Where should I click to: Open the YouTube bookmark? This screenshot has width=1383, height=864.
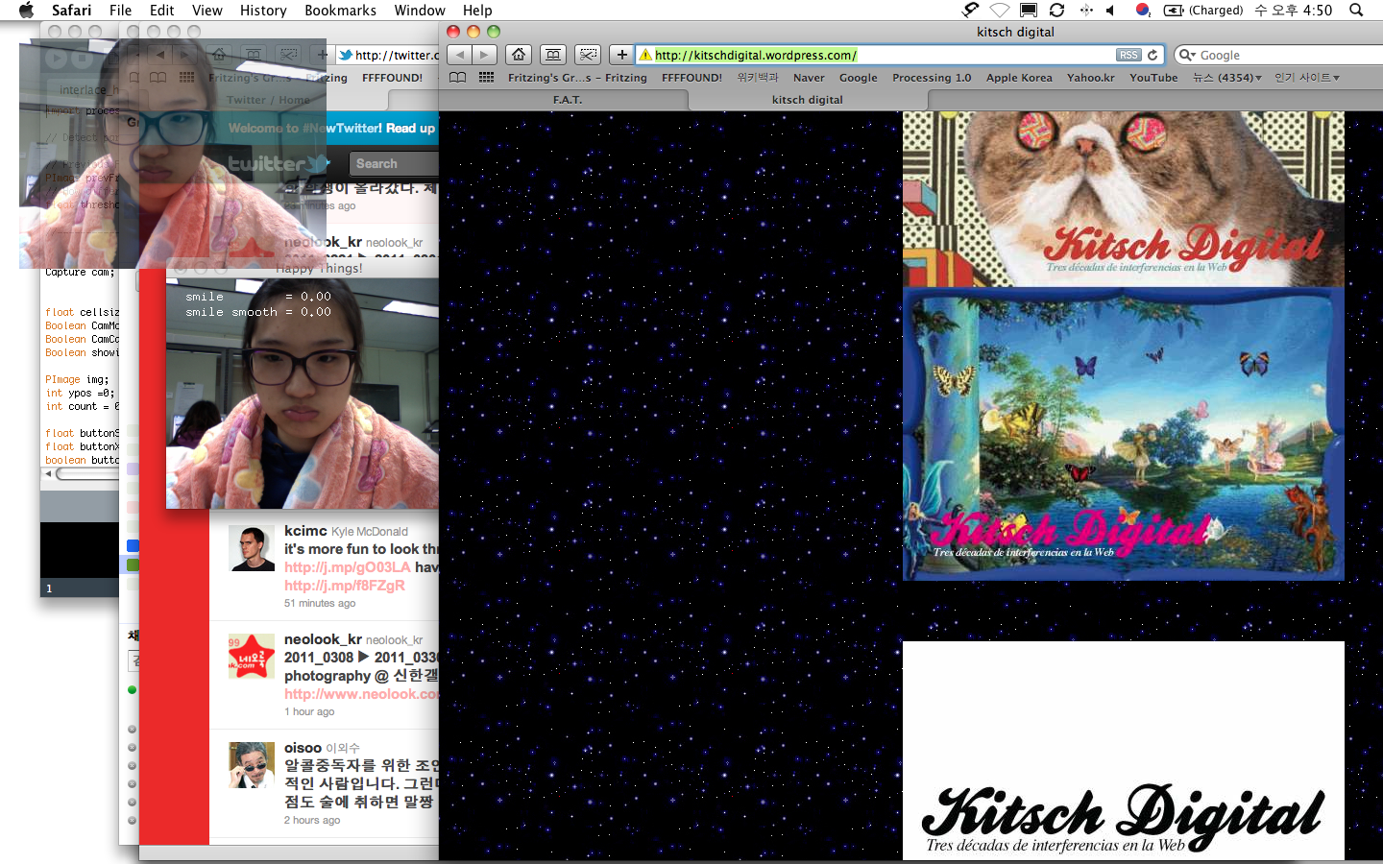click(x=1152, y=78)
